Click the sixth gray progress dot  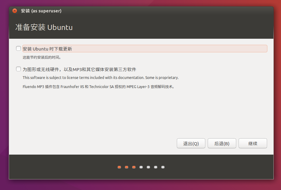pos(155,167)
